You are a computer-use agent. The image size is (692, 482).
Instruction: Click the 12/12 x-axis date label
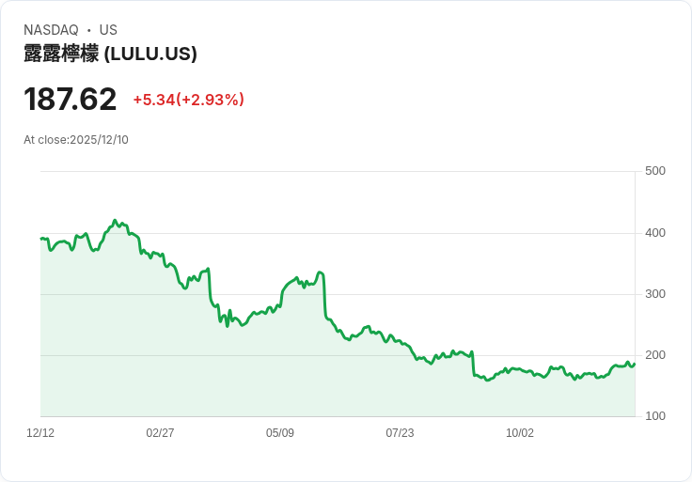(40, 432)
